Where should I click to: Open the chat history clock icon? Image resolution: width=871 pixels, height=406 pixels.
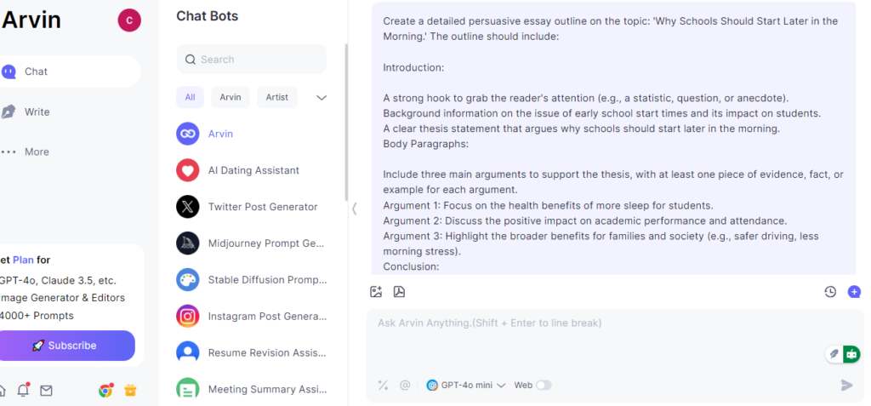830,291
